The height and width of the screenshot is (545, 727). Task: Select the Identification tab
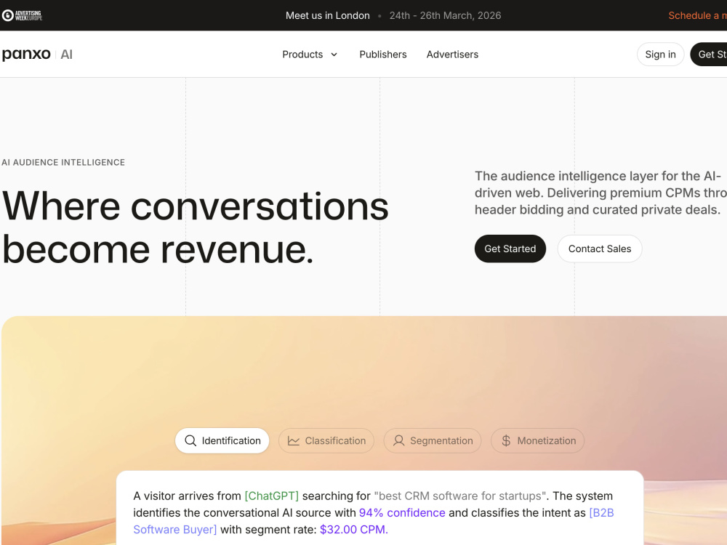pos(222,441)
